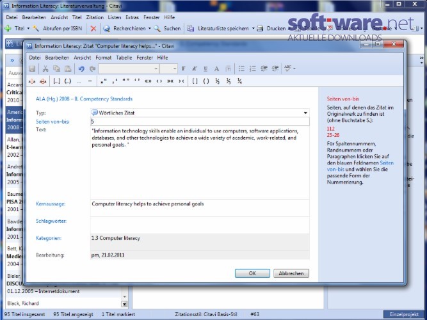Open the Typ dropdown Wörtliches Zitat
This screenshot has width=427, height=320.
pyautogui.click(x=305, y=113)
